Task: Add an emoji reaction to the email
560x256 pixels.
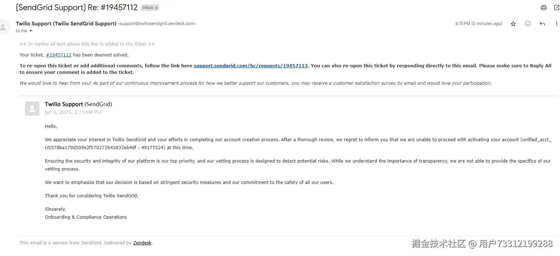Action: tap(528, 24)
